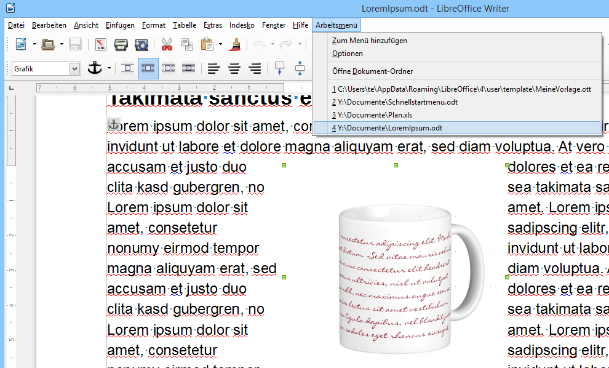Click the ruler tab stop type button
This screenshot has width=609, height=368.
11,88
